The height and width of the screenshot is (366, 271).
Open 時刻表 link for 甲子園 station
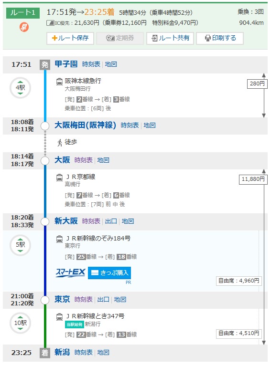coord(91,64)
